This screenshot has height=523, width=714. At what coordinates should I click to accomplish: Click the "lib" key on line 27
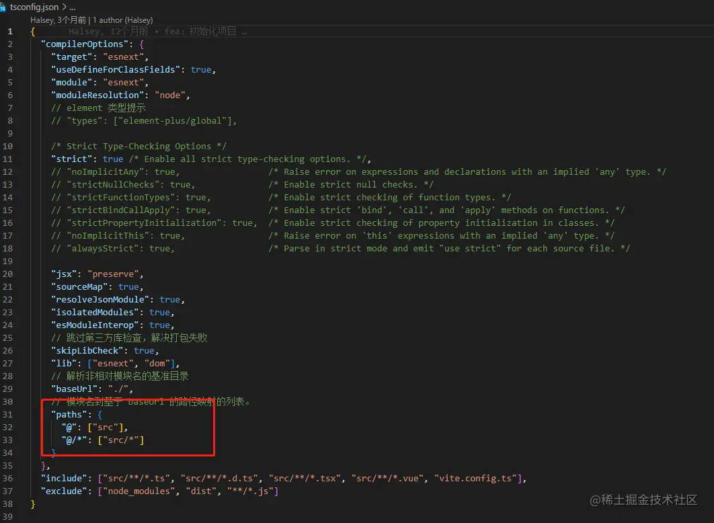[64, 363]
